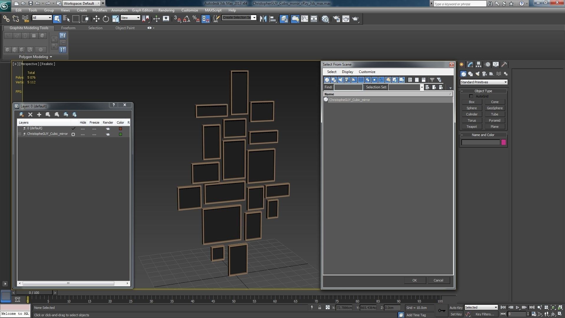Toggle Hide for ChristopheGUY_Cubic_mirror layer

tap(83, 135)
